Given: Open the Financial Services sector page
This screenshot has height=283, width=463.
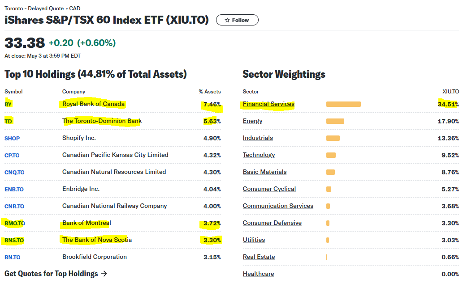Looking at the screenshot, I should tap(268, 104).
